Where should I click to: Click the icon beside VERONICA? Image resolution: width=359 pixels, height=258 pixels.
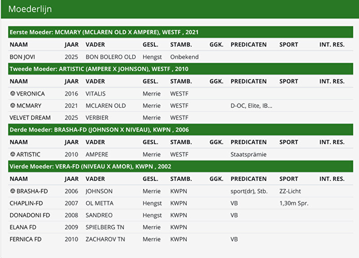point(13,94)
